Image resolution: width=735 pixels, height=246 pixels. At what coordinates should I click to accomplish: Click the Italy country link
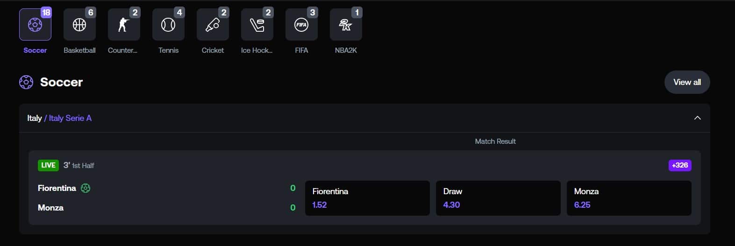(x=34, y=118)
